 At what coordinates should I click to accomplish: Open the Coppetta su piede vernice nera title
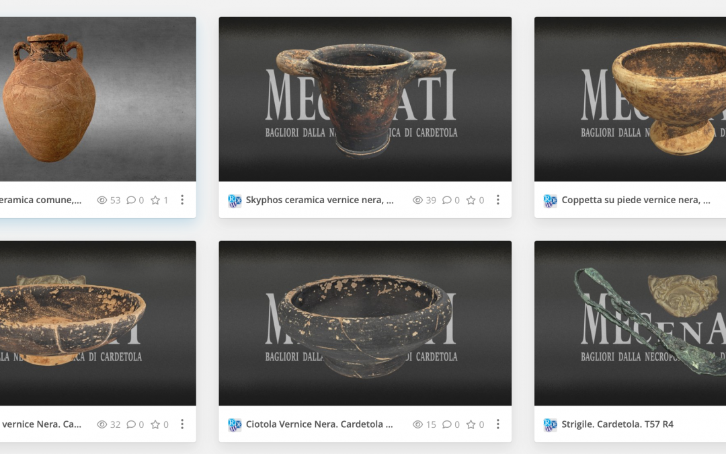[x=636, y=200]
